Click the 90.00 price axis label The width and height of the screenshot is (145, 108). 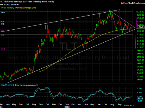tap(140, 80)
